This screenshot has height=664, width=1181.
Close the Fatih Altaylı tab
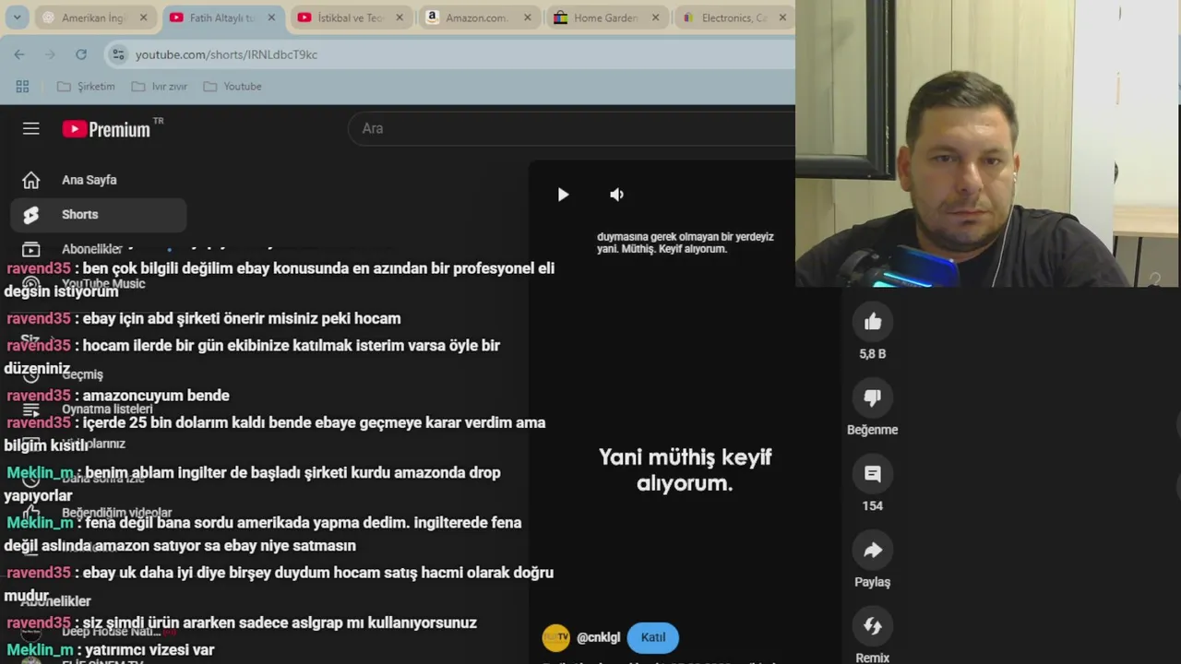[x=271, y=18]
